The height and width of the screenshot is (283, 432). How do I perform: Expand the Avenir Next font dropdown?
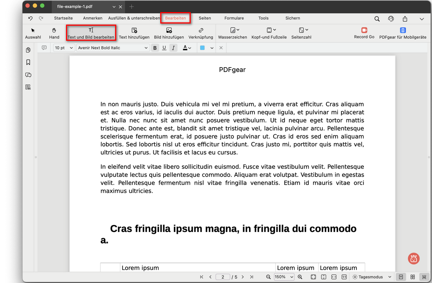tap(113, 48)
